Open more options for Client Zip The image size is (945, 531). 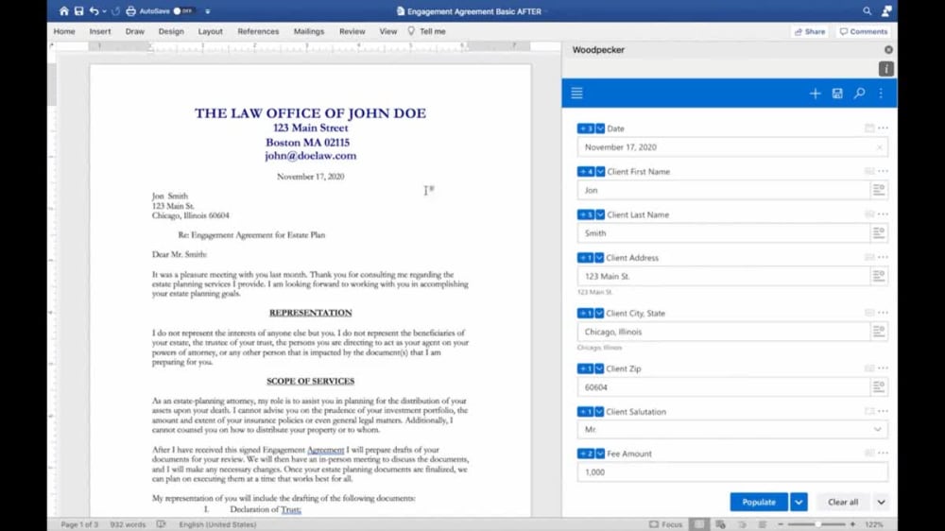point(883,368)
